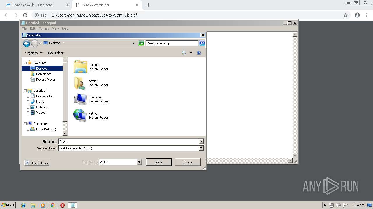The height and width of the screenshot is (209, 373).
Task: Open Notepad View menu
Action: tap(55, 28)
